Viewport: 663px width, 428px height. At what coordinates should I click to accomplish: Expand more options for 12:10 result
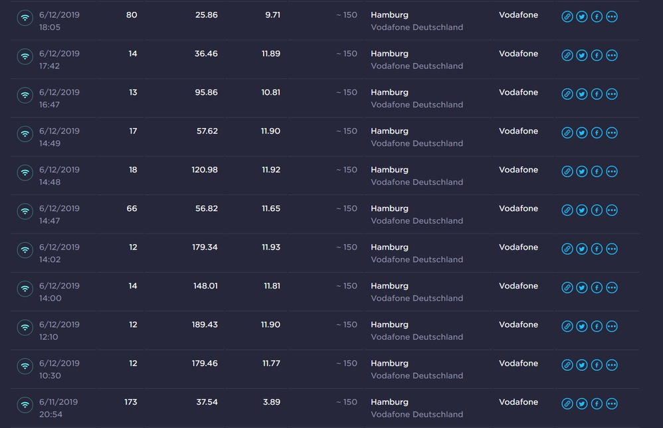tap(612, 327)
